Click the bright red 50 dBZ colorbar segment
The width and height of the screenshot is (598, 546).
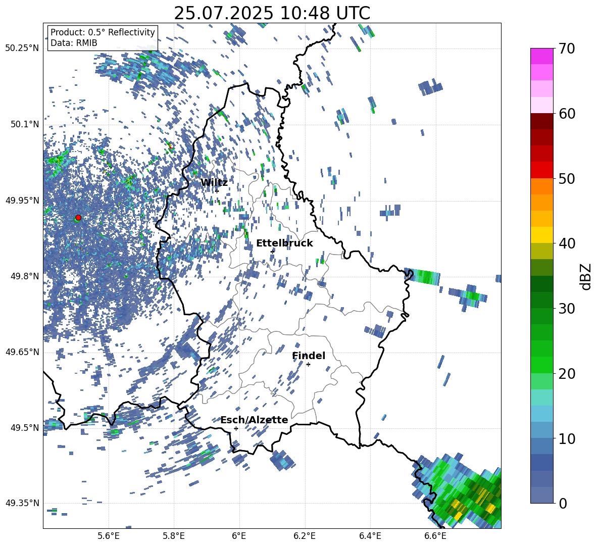541,170
